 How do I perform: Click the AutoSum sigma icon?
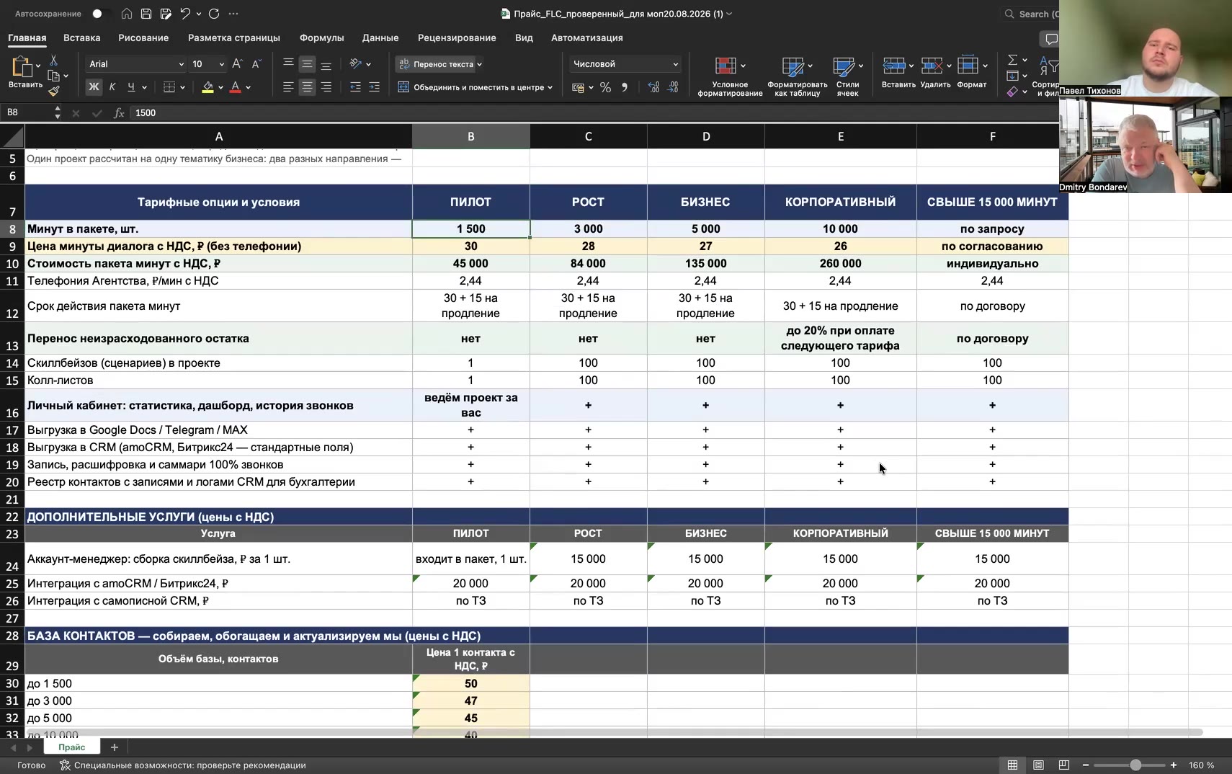(1012, 60)
